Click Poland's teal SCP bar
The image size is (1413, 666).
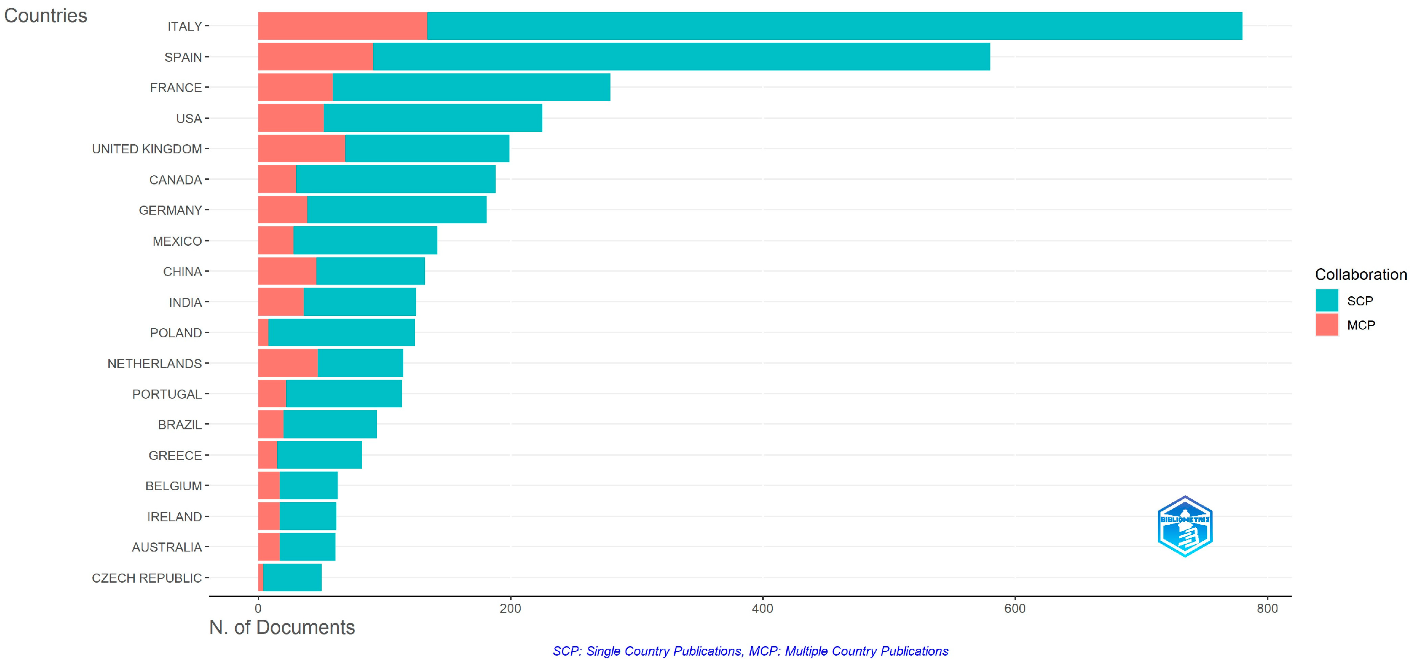(341, 333)
